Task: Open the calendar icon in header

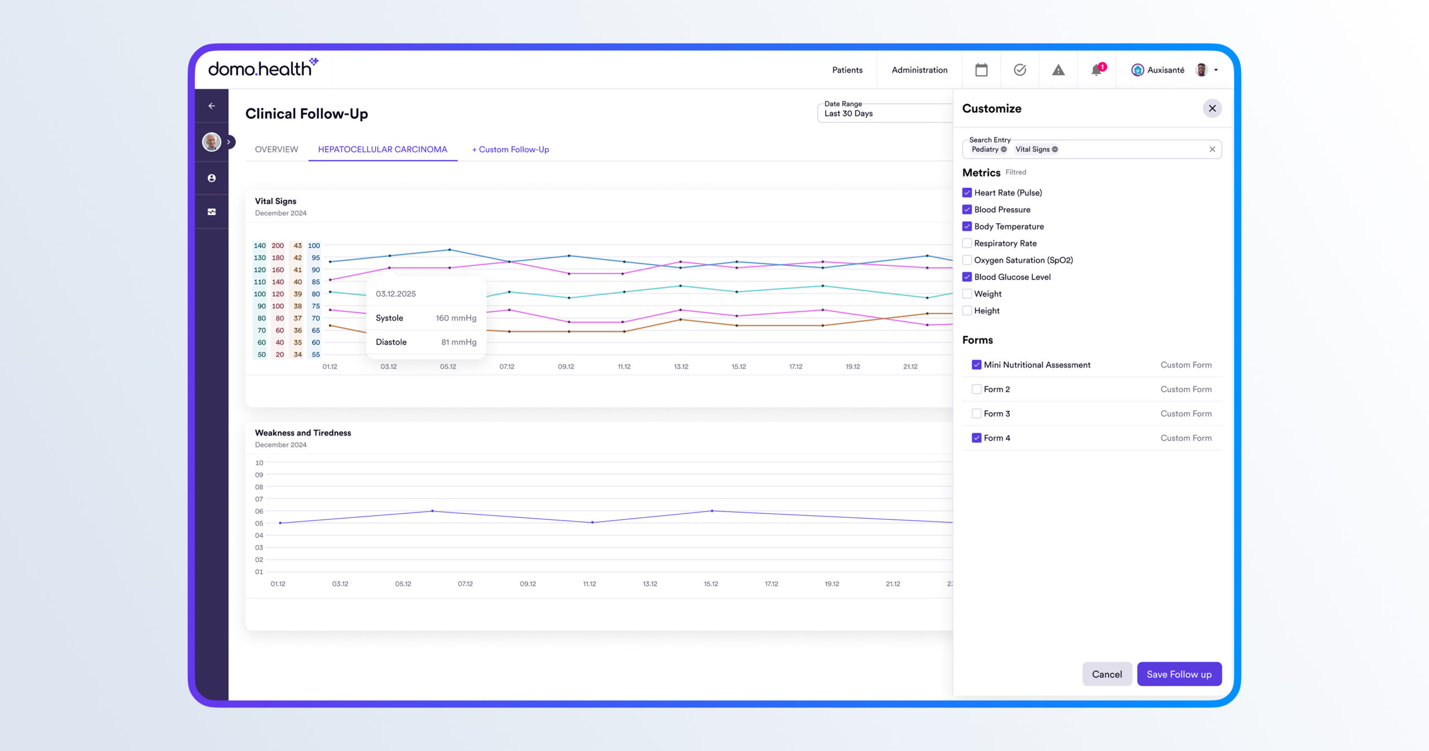Action: click(981, 70)
